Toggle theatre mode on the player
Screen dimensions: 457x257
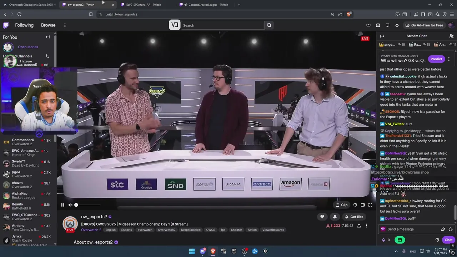tap(363, 205)
